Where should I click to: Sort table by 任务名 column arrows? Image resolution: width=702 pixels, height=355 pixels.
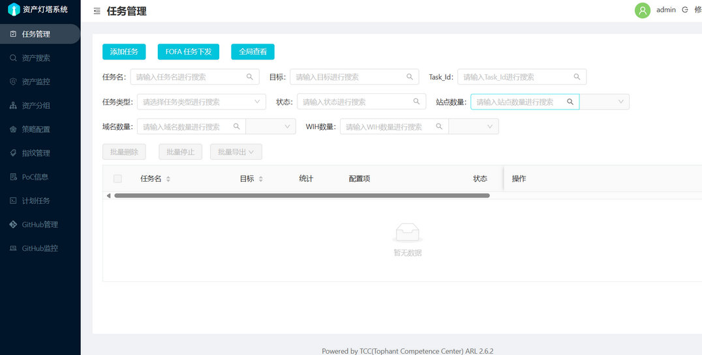tap(168, 179)
